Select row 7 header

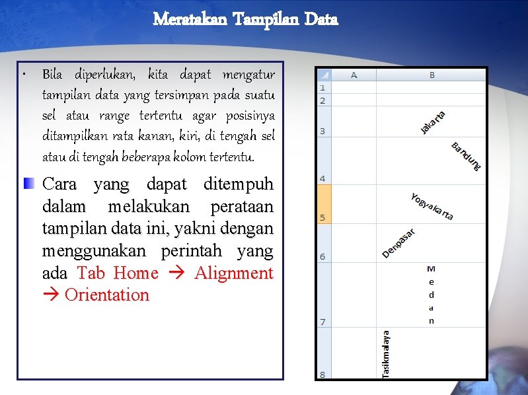pyautogui.click(x=324, y=295)
